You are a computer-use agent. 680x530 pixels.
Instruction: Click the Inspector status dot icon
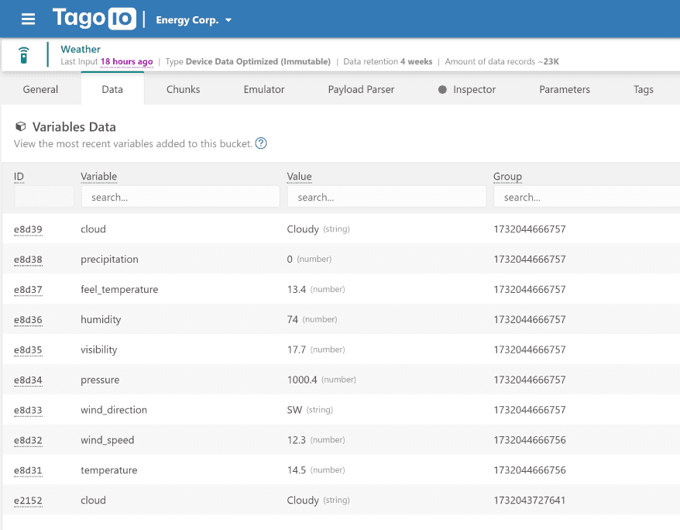[442, 90]
